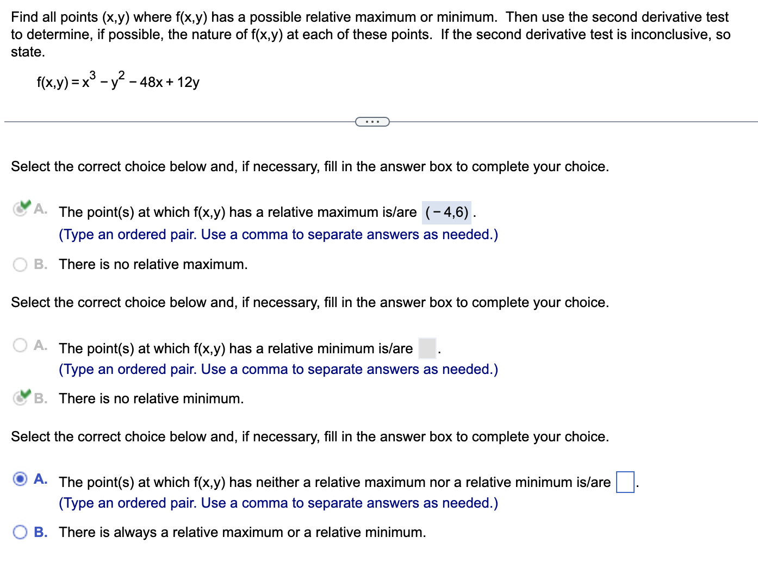This screenshot has width=758, height=562.
Task: Click the ordered pair instruction under maximum choice A
Action: click(278, 234)
